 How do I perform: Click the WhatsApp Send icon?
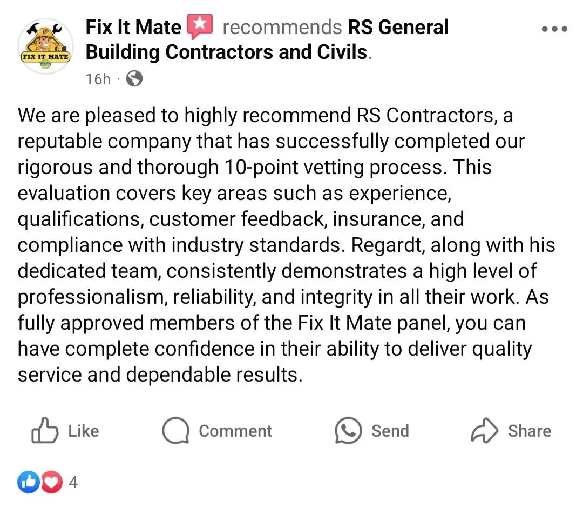click(348, 430)
